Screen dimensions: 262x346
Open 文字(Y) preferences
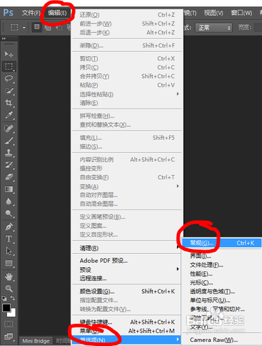(222, 327)
